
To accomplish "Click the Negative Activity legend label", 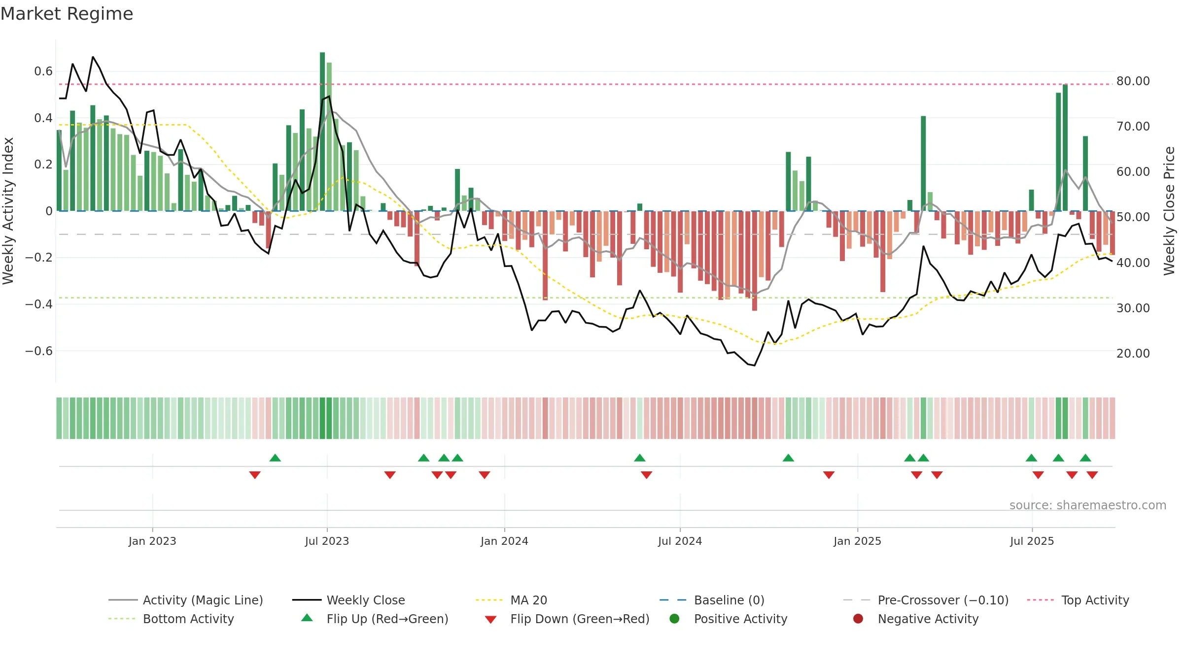I will [x=928, y=619].
